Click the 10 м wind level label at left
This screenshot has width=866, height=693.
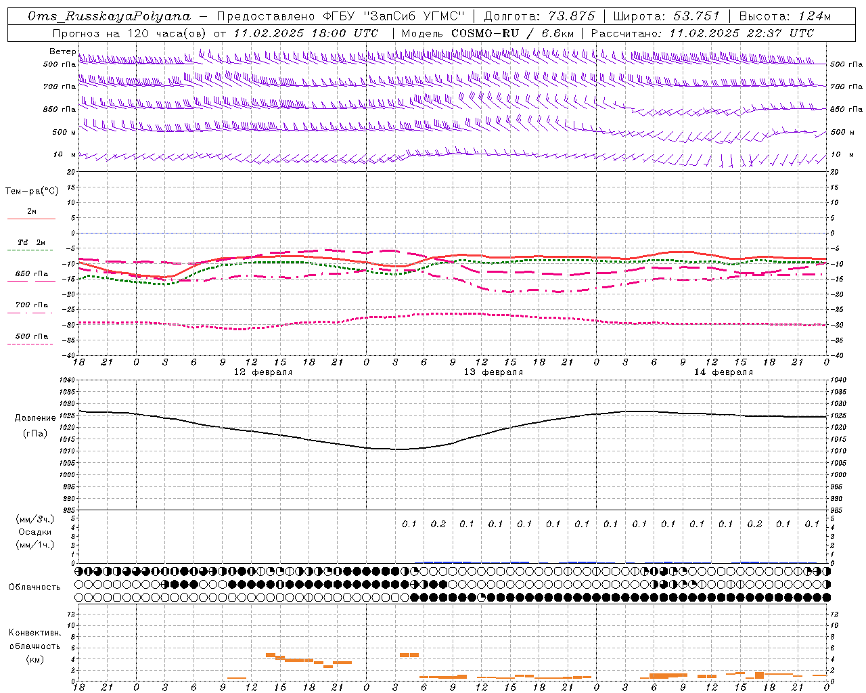(x=65, y=155)
